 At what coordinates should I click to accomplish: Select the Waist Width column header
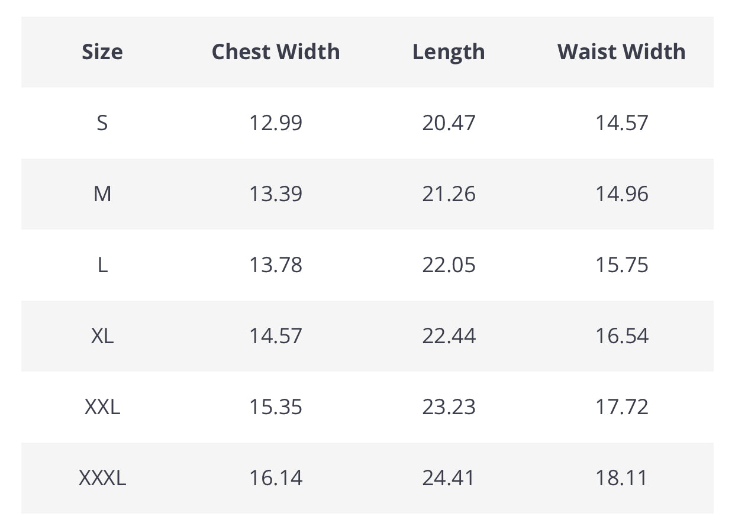click(x=621, y=52)
